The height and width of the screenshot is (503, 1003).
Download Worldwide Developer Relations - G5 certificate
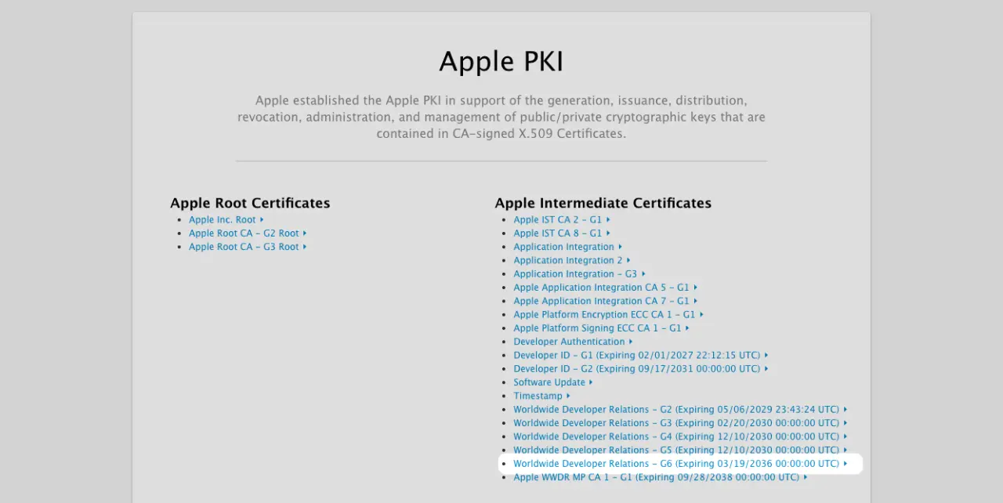point(680,451)
